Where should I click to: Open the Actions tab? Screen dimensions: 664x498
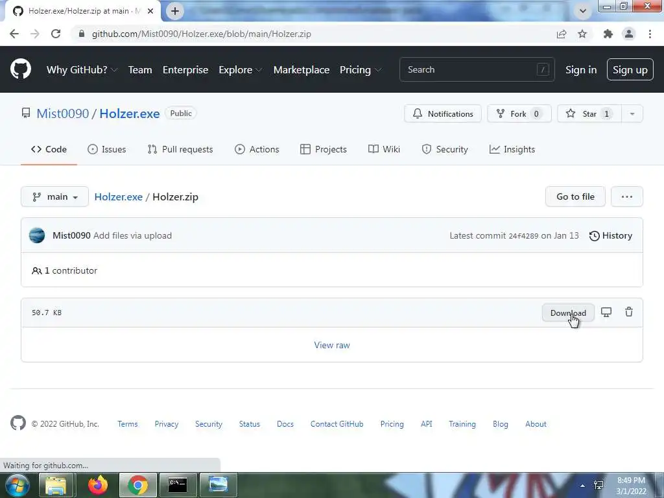tap(257, 149)
